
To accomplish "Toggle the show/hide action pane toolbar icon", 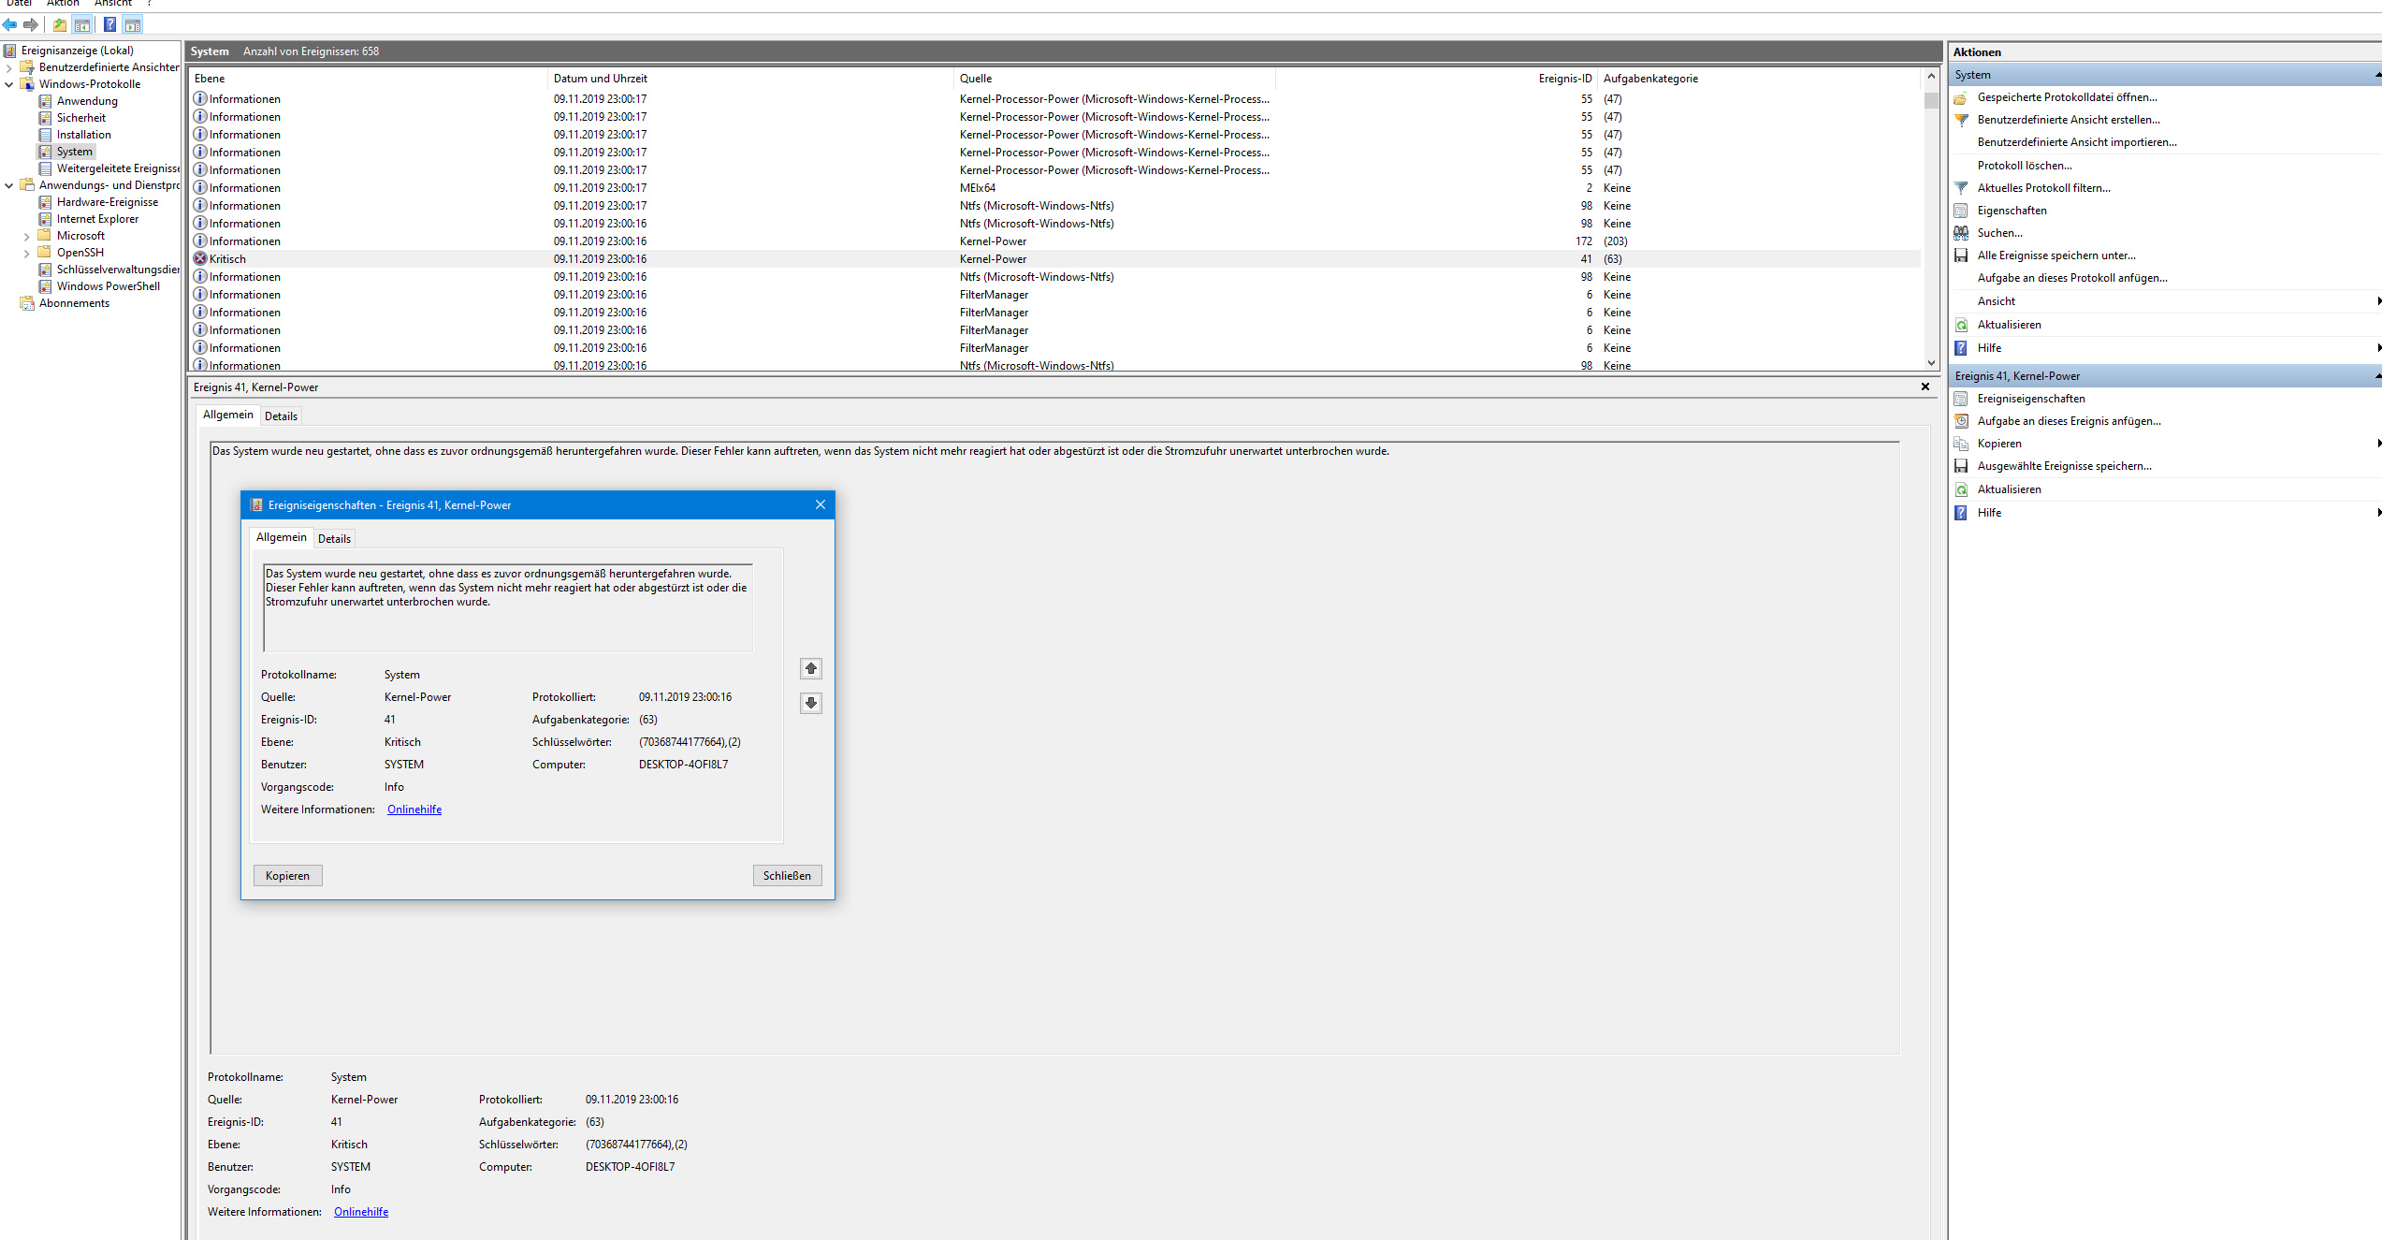I will (133, 25).
